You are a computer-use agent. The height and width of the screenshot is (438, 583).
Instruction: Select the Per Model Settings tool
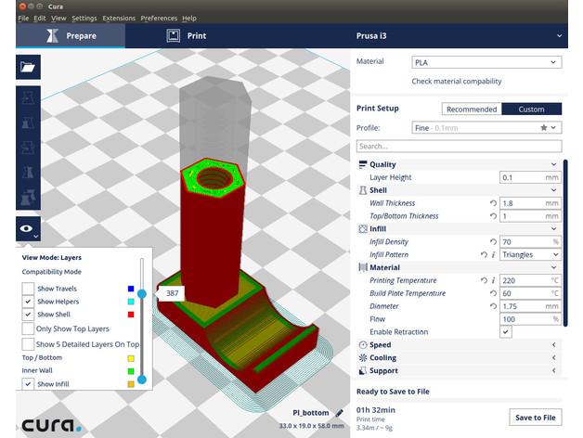click(x=28, y=198)
